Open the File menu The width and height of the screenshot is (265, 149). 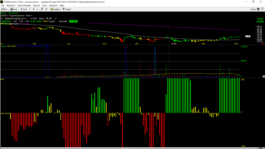click(3, 5)
